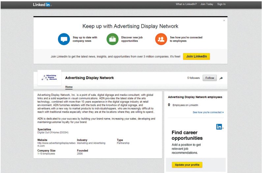Screen dimensions: 262x173
Task: Click 'Discover new job opportunities' text
Action: pyautogui.click(x=132, y=39)
